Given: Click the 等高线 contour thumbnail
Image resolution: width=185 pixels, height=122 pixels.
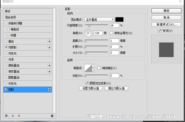Looking at the screenshot, I should click(x=88, y=68).
